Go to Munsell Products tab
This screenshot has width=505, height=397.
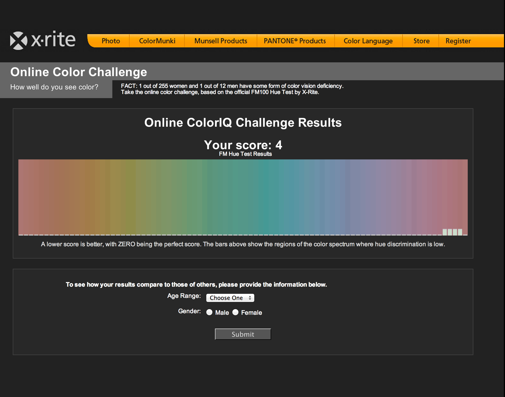pyautogui.click(x=221, y=41)
